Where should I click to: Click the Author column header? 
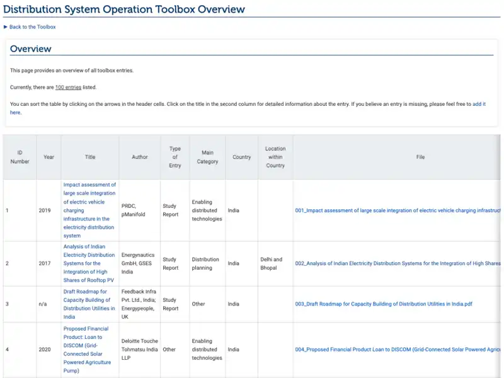139,157
